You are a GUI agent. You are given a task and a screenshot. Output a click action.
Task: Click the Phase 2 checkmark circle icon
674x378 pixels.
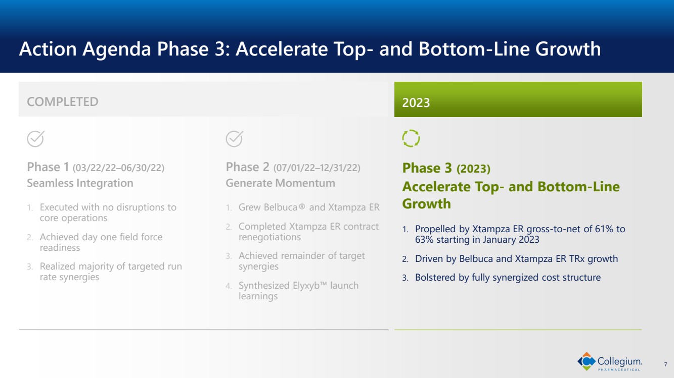[x=234, y=138]
